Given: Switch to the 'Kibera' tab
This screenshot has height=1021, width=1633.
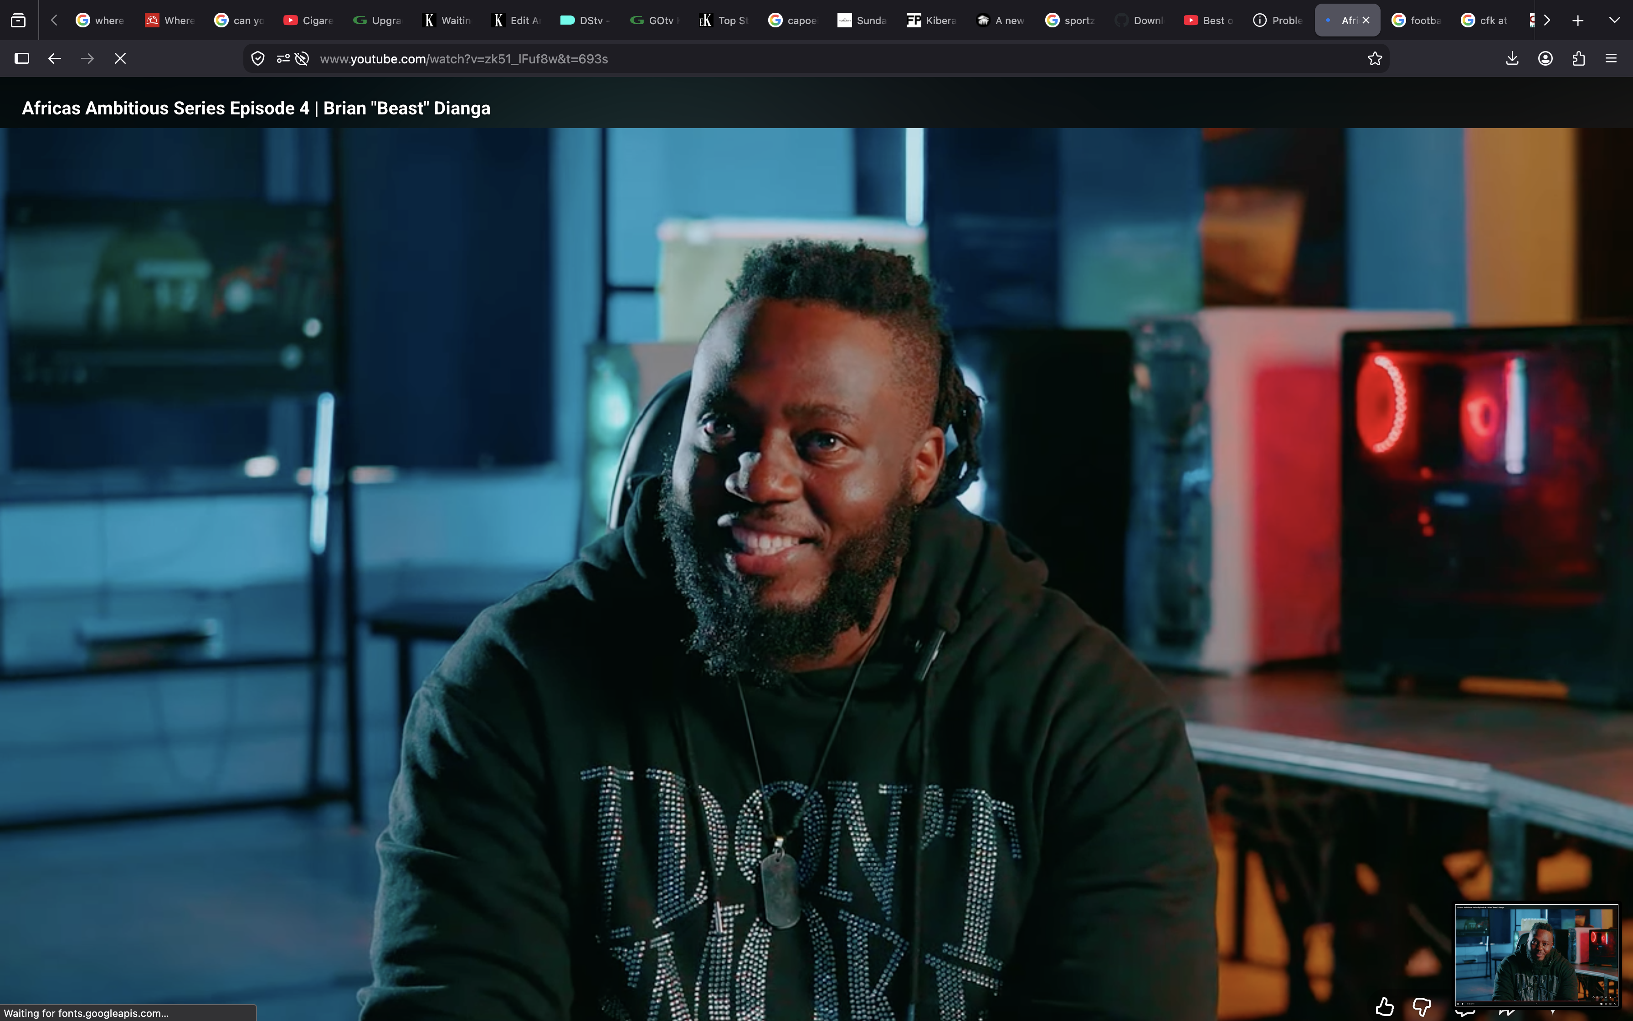Looking at the screenshot, I should 931,20.
